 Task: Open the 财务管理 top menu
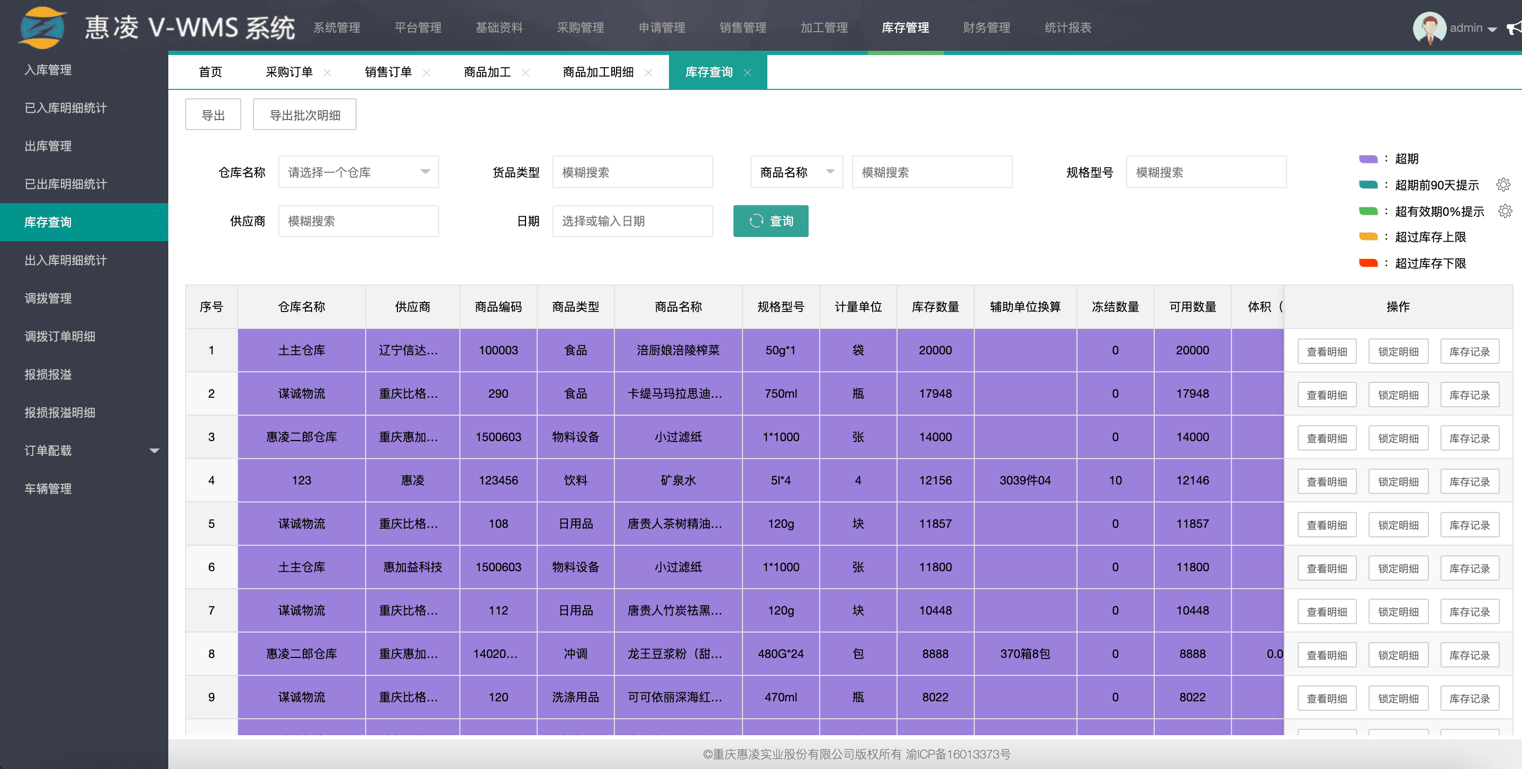(985, 28)
